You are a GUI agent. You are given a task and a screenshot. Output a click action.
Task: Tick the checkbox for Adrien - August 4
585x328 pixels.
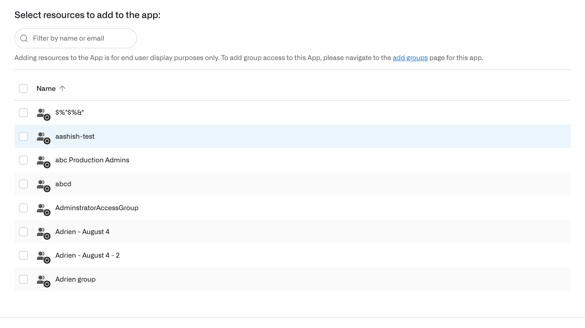[x=23, y=232]
